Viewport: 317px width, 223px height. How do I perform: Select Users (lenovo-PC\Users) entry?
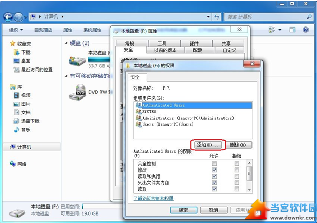click(x=193, y=124)
